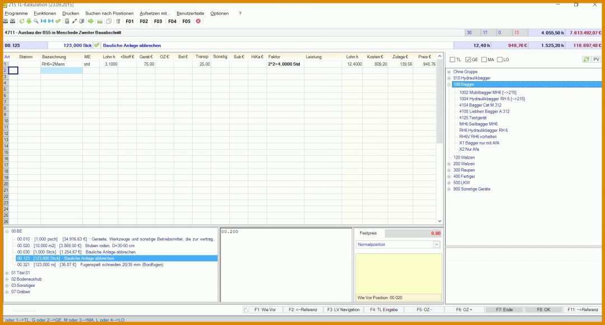
Task: Open the Optionen menu
Action: [x=220, y=13]
